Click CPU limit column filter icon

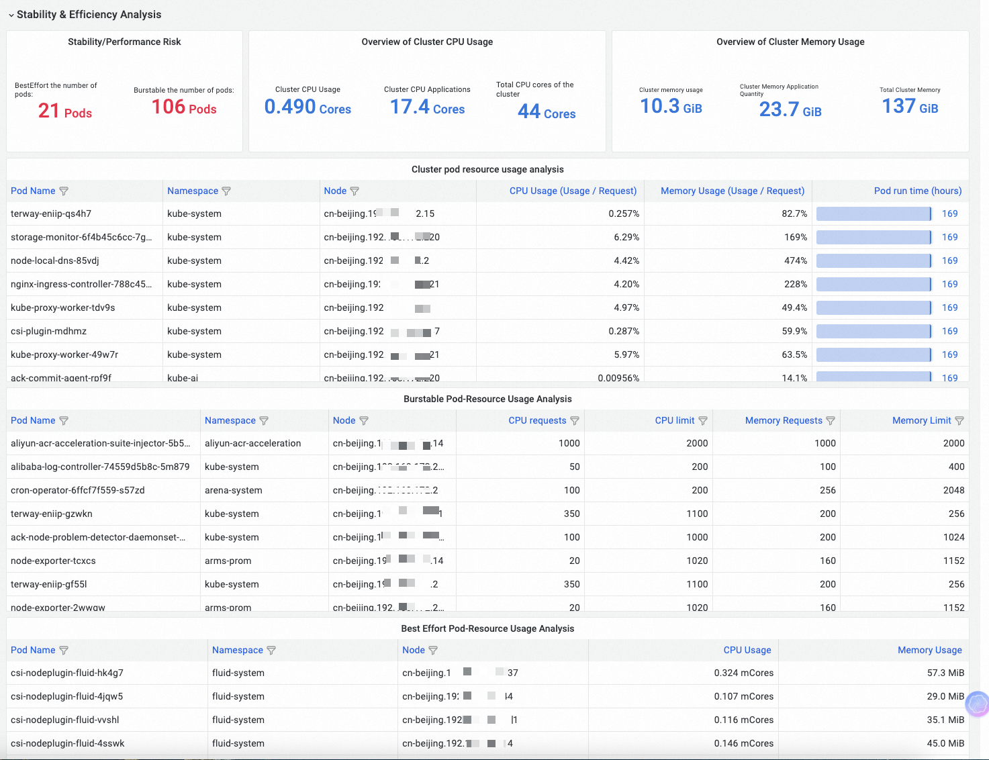point(703,421)
